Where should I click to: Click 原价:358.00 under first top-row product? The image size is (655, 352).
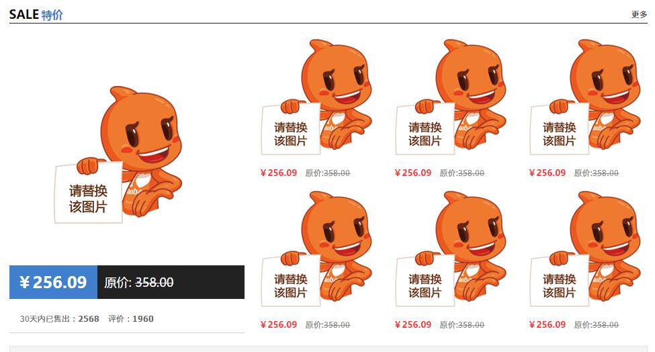[x=328, y=173]
